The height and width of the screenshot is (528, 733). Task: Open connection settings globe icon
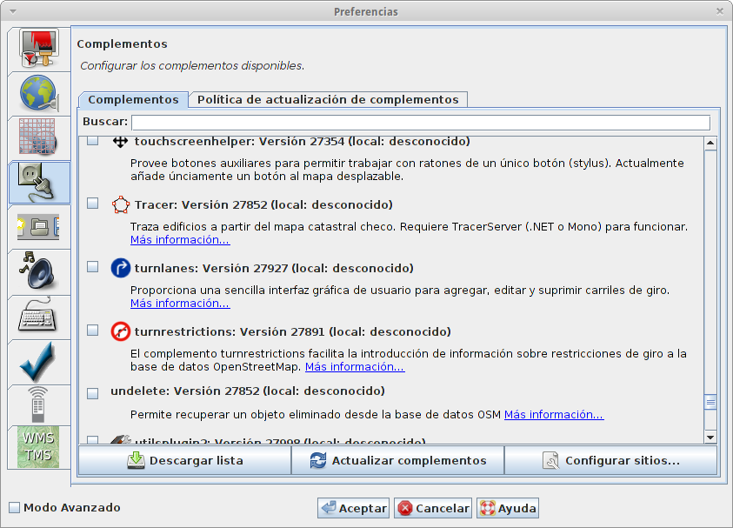coord(38,94)
